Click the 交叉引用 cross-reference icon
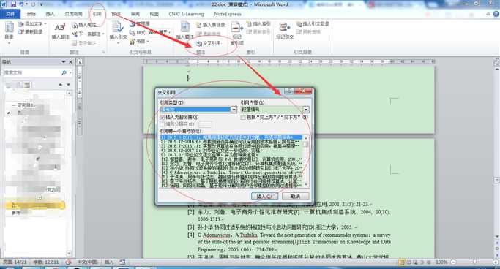The height and width of the screenshot is (269, 500). 199,43
